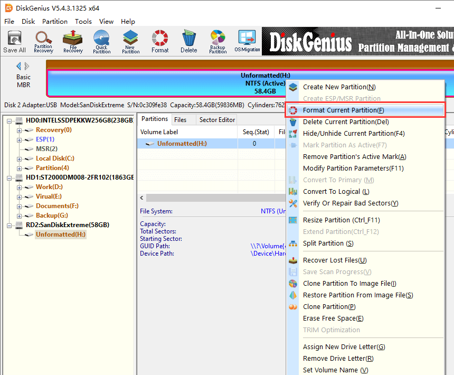The width and height of the screenshot is (454, 375).
Task: Open the Partition Recovery tool
Action: pos(43,41)
